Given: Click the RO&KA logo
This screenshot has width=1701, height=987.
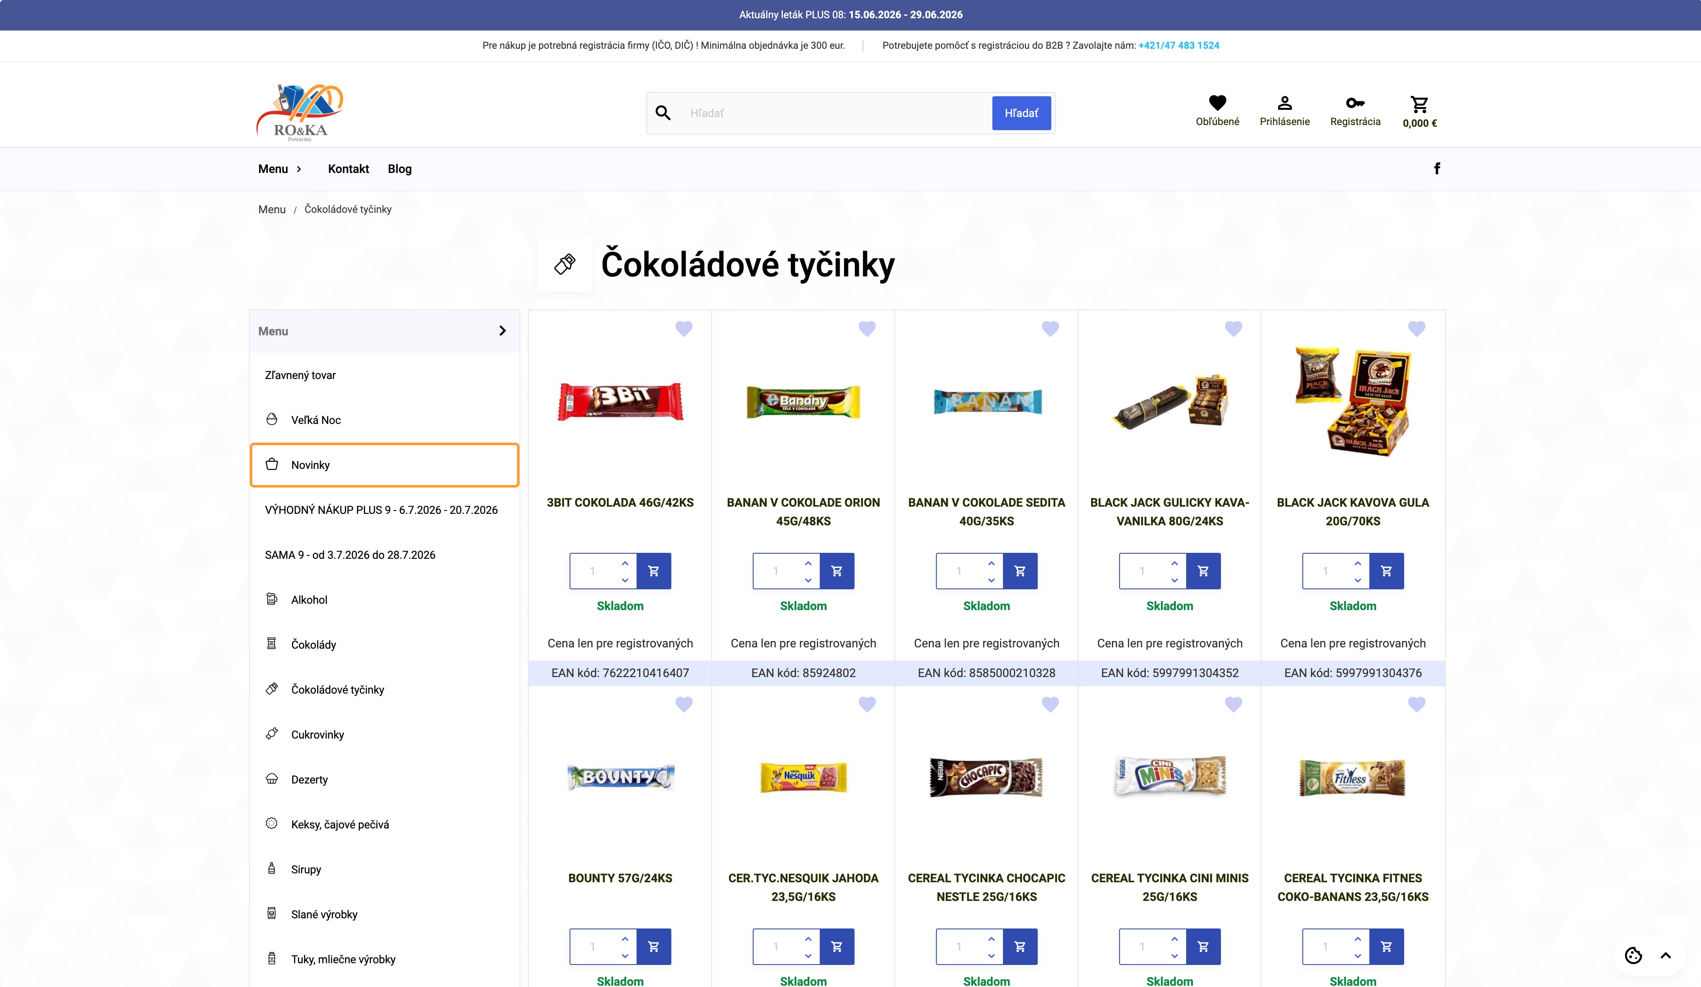Looking at the screenshot, I should point(300,113).
